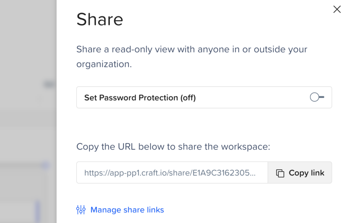Click empty space in the password protection row

pos(252,98)
